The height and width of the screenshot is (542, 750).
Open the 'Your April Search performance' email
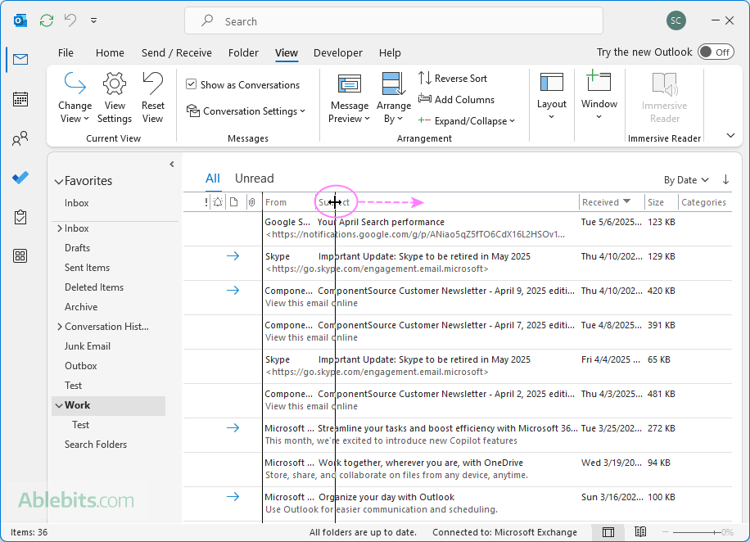pyautogui.click(x=458, y=228)
